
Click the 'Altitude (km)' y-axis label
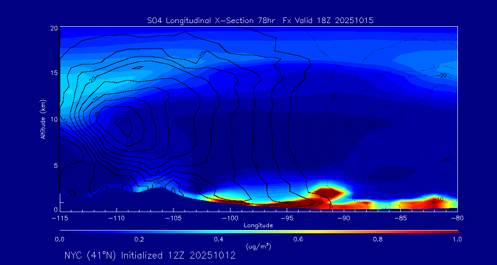click(43, 119)
